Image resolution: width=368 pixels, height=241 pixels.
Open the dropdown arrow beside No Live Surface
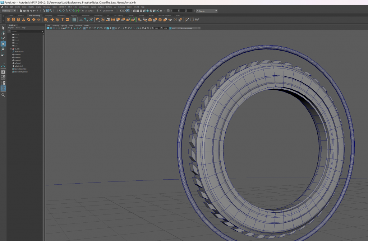coord(80,11)
